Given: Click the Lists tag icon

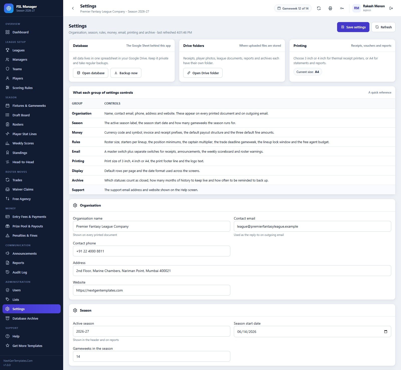Looking at the screenshot, I should point(8,300).
